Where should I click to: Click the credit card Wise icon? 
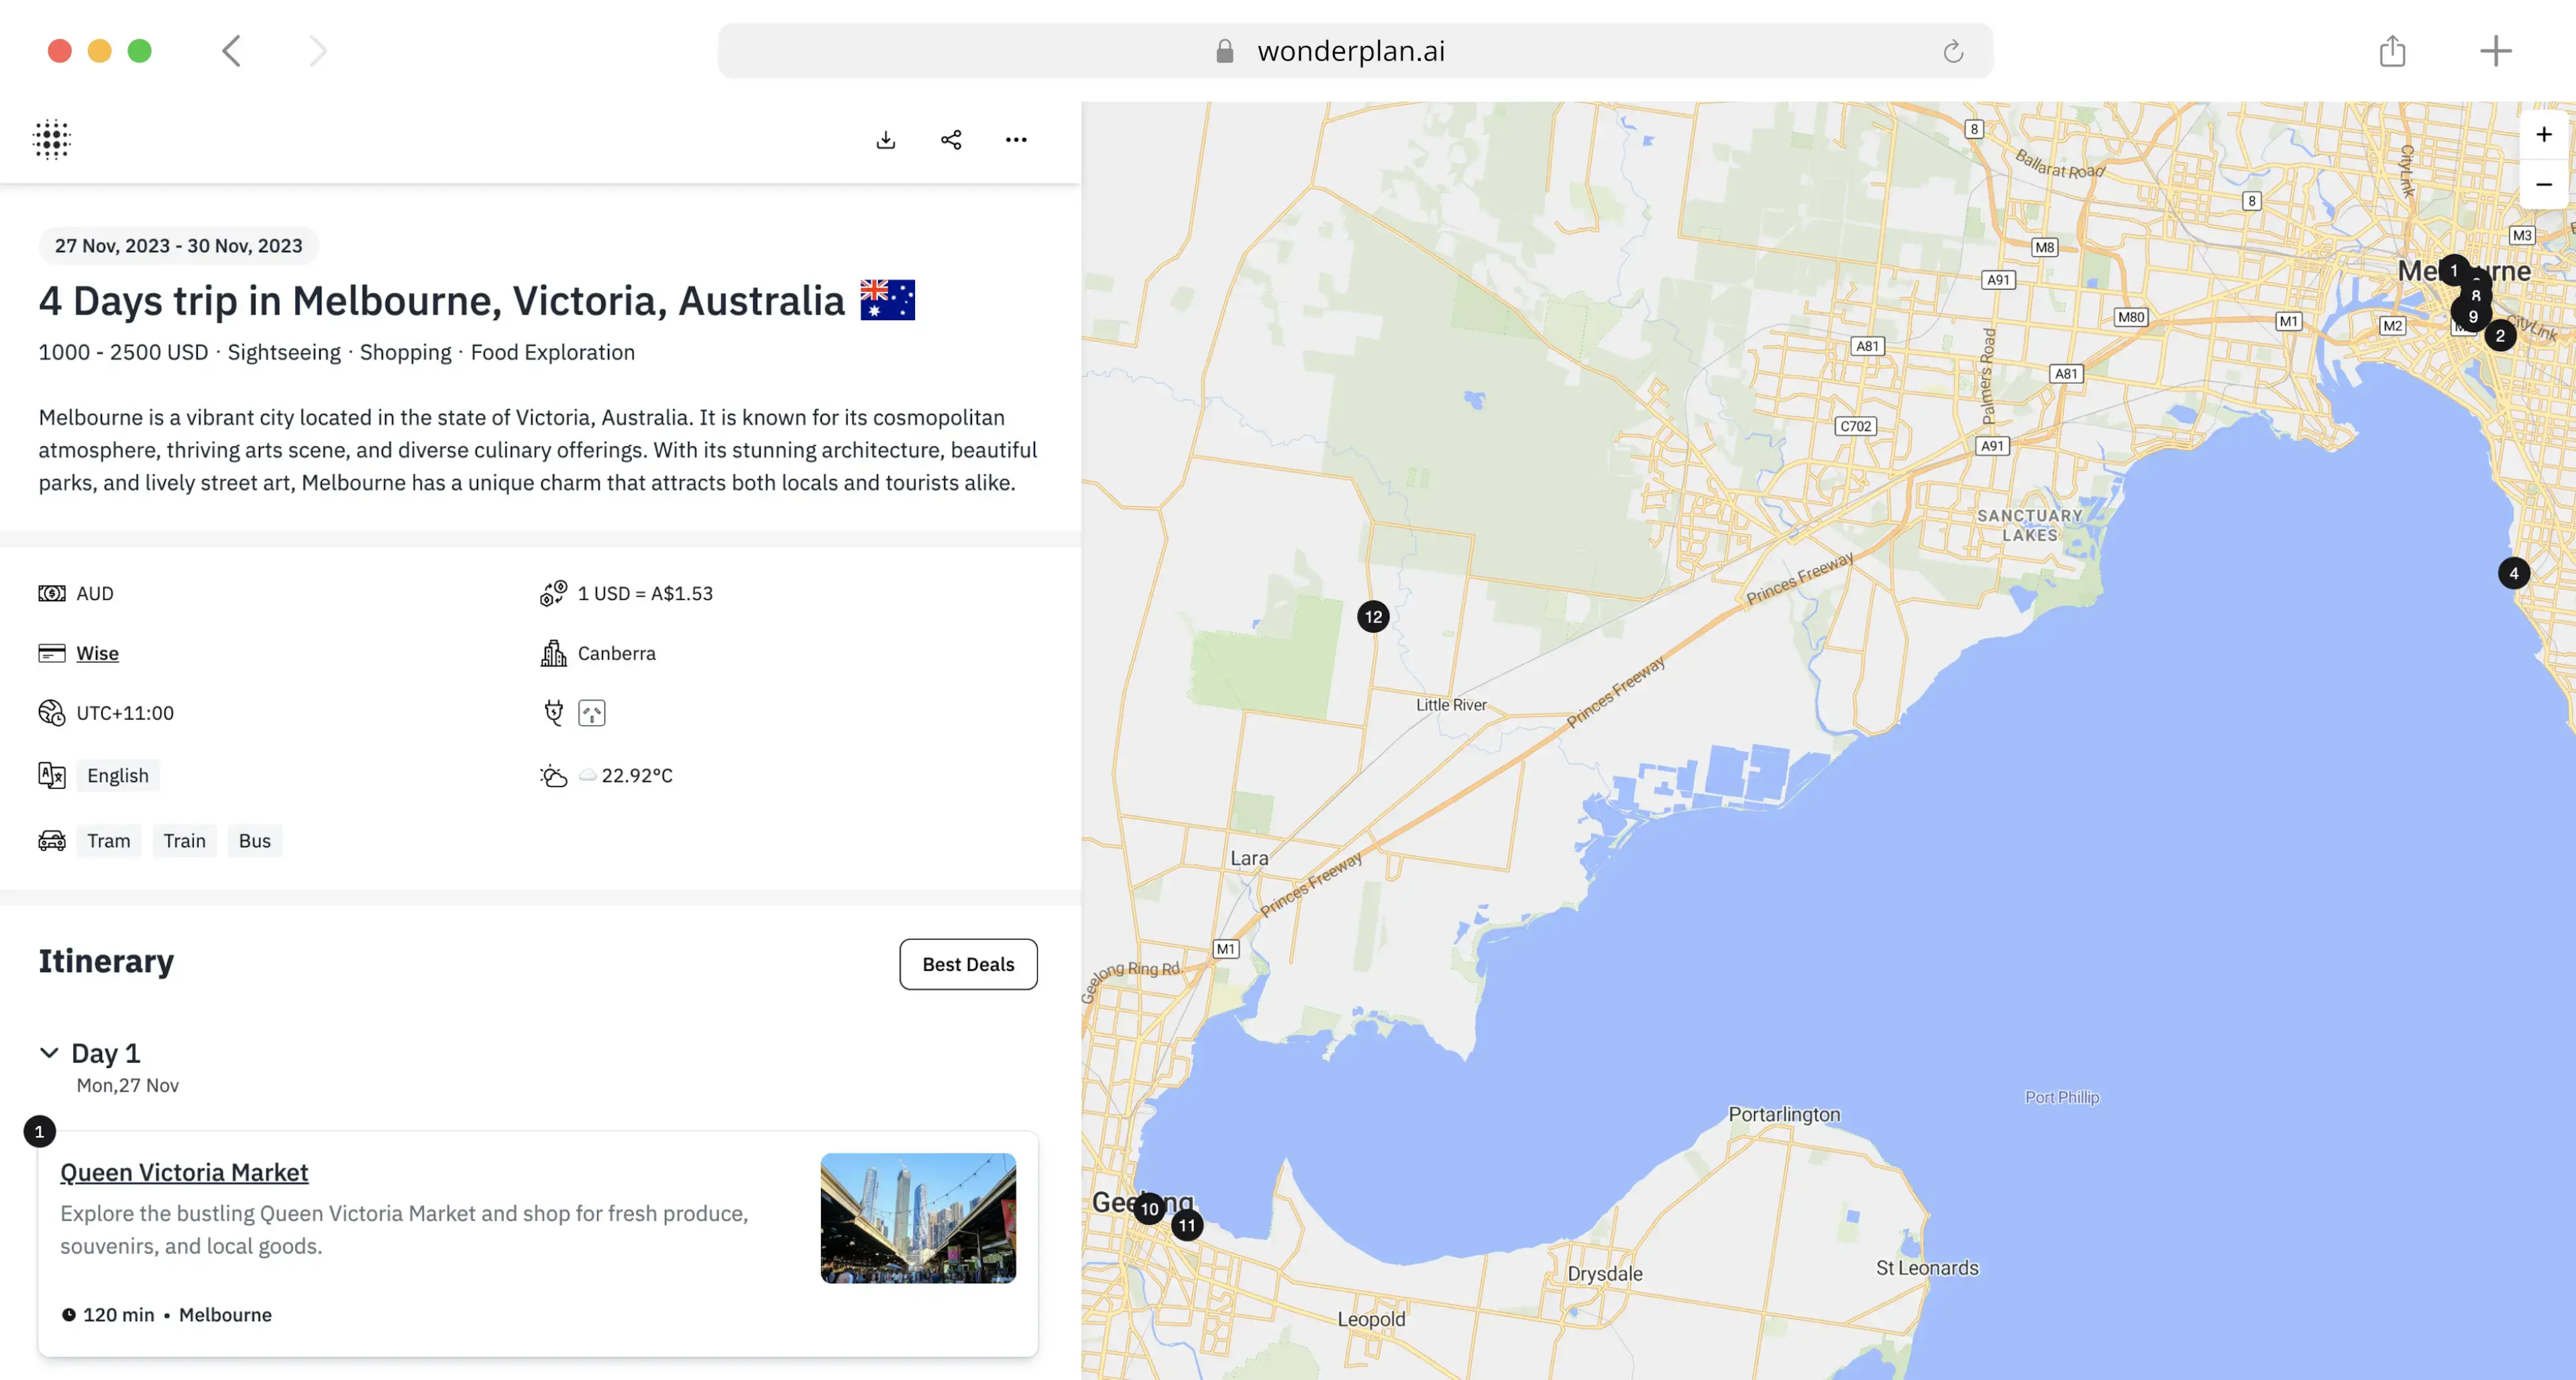point(51,653)
